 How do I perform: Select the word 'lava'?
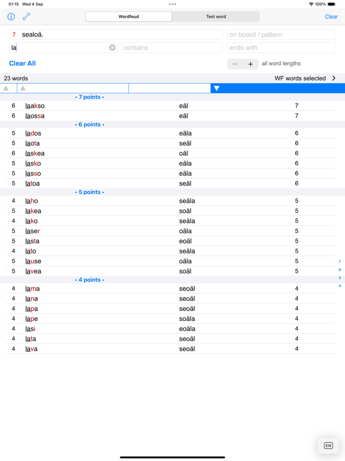pos(32,349)
